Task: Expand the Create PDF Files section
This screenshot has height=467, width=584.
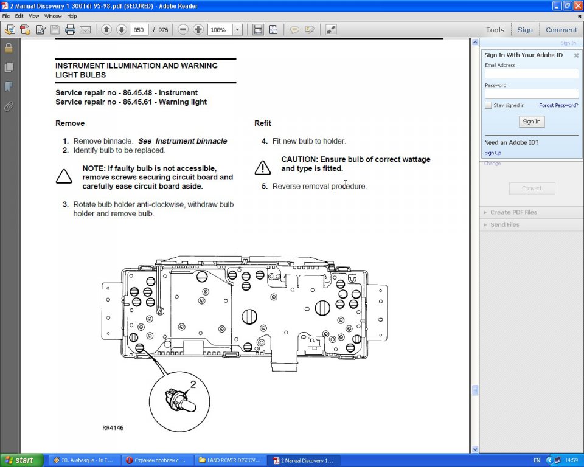Action: (x=513, y=212)
